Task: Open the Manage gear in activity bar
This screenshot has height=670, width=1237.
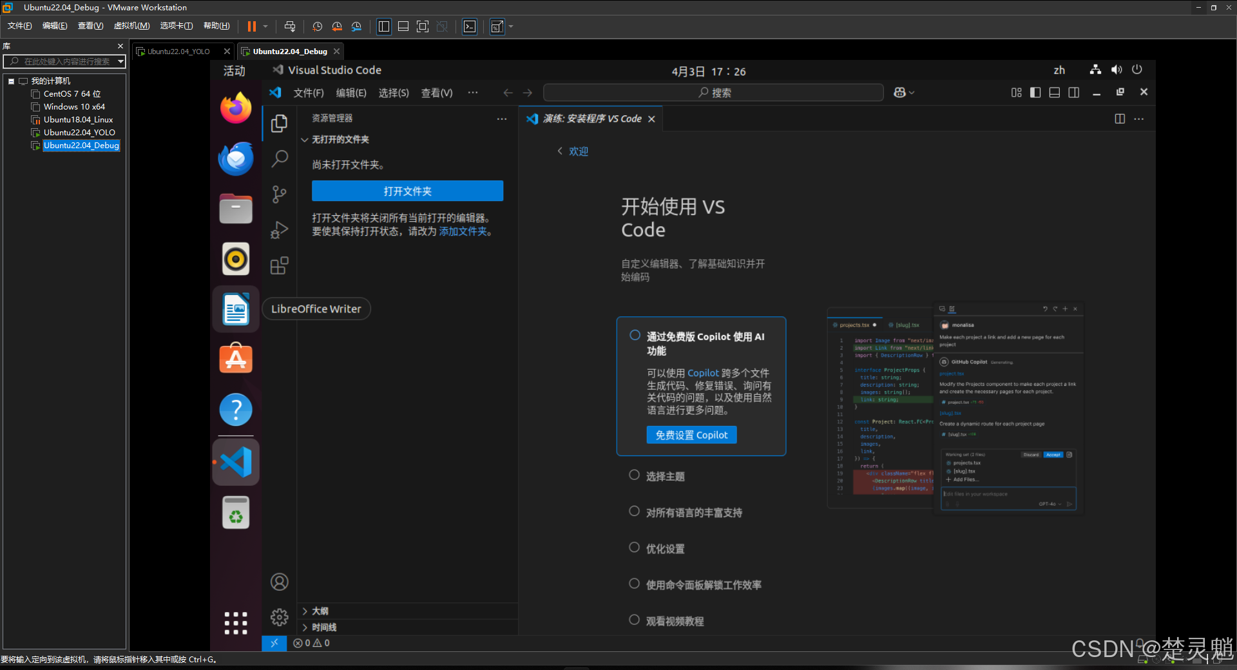Action: pyautogui.click(x=279, y=617)
